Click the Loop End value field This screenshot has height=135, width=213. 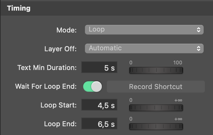click(99, 123)
